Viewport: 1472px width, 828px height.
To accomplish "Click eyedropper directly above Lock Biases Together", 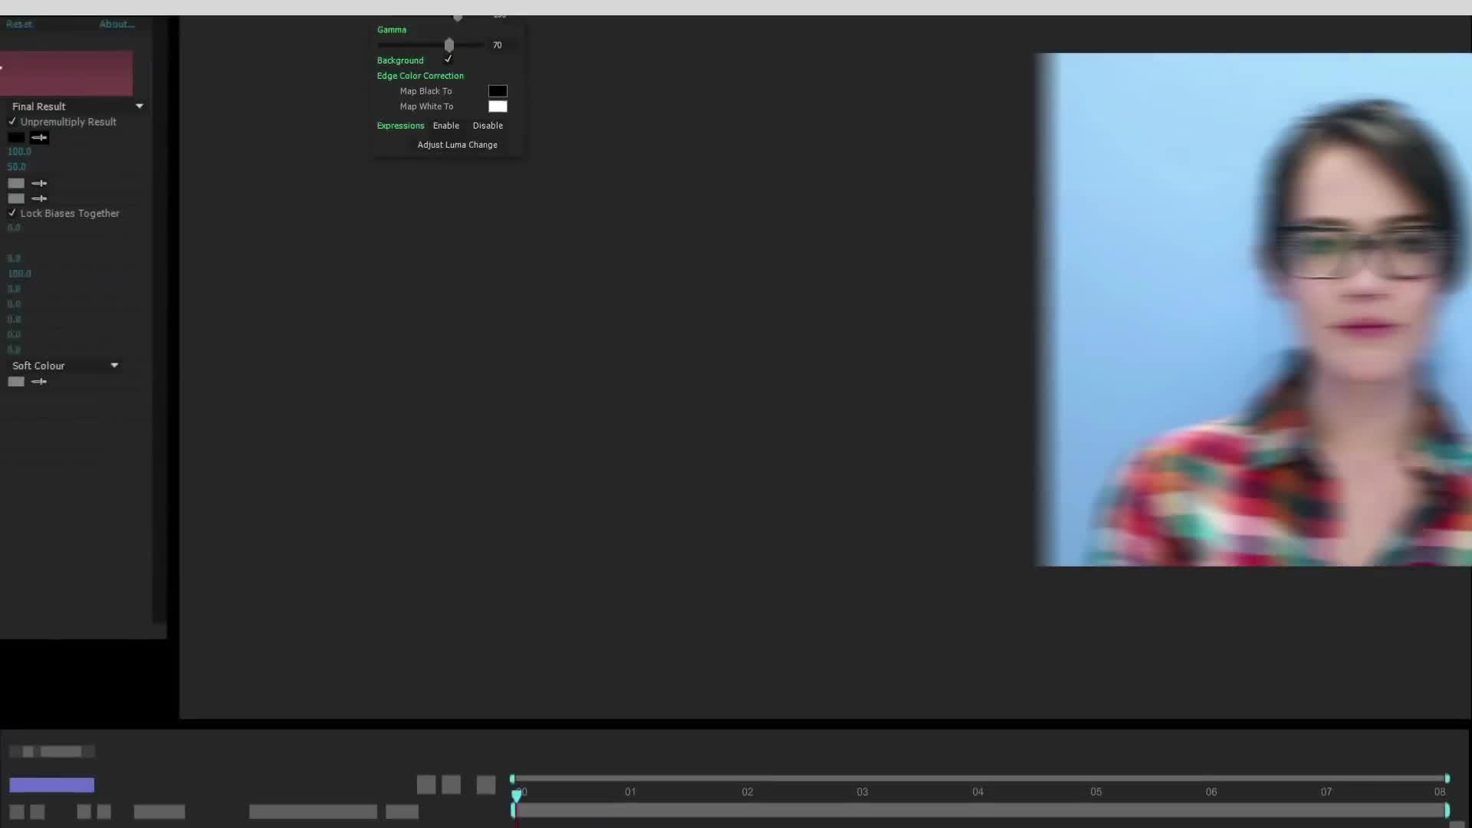I will pyautogui.click(x=39, y=199).
